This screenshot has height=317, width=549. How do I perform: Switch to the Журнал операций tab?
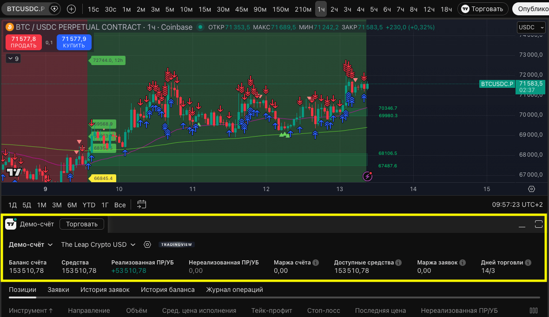234,290
